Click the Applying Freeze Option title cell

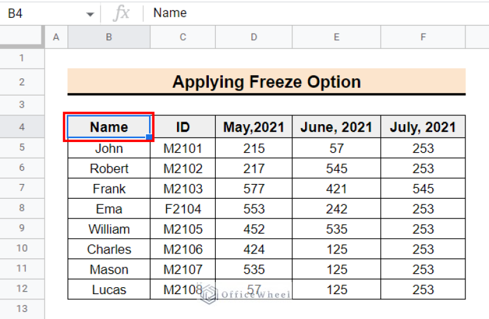[266, 82]
